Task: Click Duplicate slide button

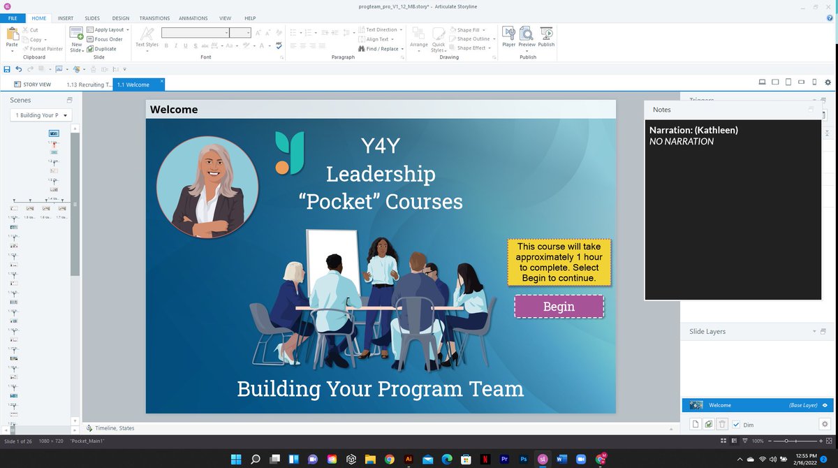Action: (102, 49)
